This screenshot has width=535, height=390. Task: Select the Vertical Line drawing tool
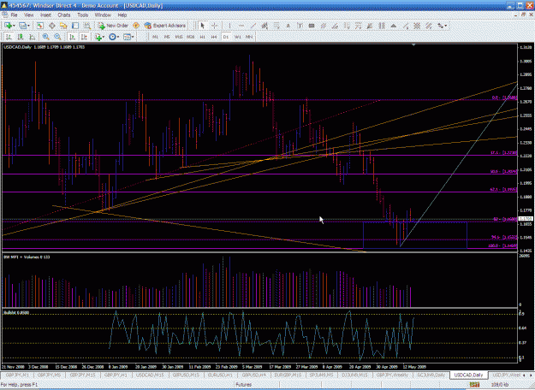coord(229,26)
